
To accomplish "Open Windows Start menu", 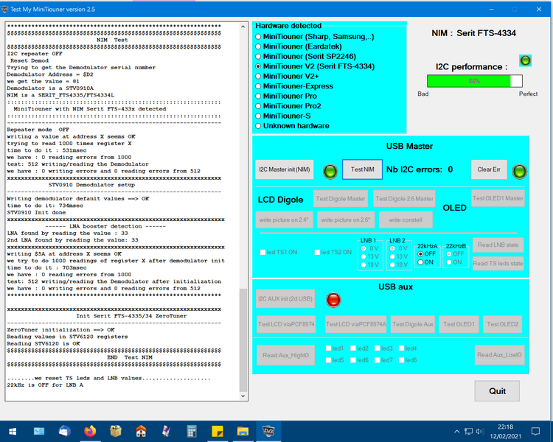I will pyautogui.click(x=12, y=432).
